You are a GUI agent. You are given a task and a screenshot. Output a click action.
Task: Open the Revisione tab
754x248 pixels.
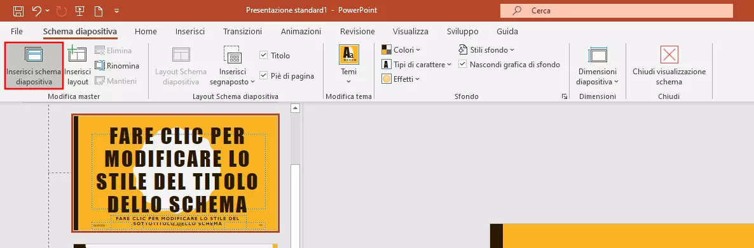tap(357, 31)
